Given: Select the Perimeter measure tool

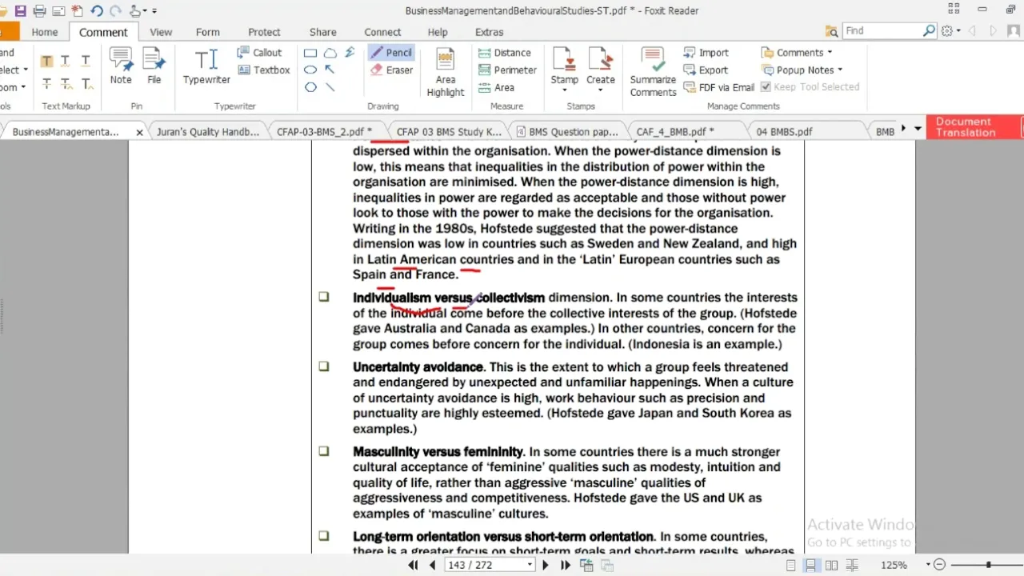Looking at the screenshot, I should click(x=507, y=70).
